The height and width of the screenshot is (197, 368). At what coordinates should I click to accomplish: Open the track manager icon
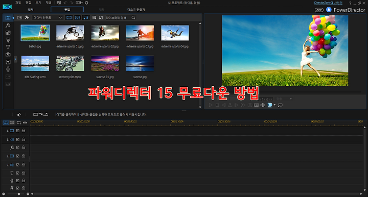(18, 122)
